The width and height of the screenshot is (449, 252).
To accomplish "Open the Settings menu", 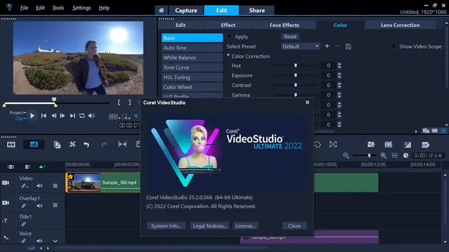I will (x=81, y=8).
